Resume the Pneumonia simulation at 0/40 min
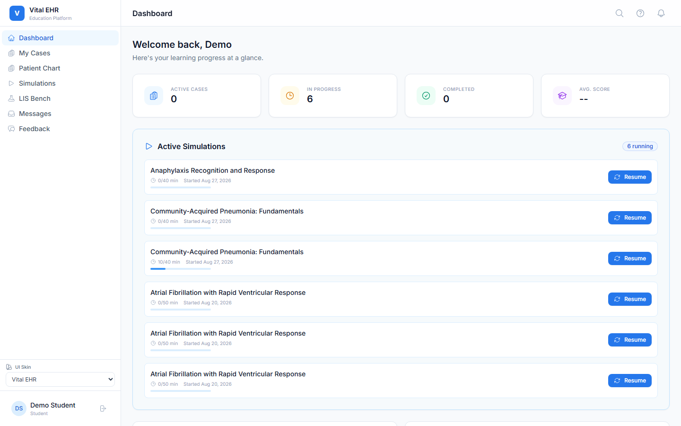681x426 pixels. coord(630,218)
